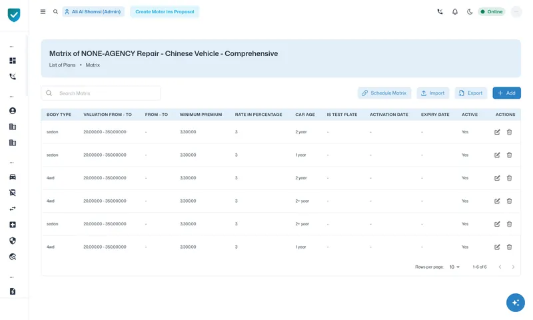Edit the sedan 2 year row
Viewport: 533px width, 320px height.
click(497, 132)
